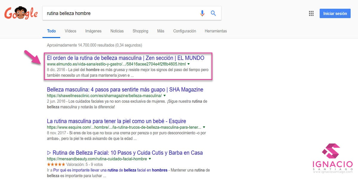Open Rutina de Belleza Facial: 10 Pasos result
Image resolution: width=358 pixels, height=179 pixels.
[125, 153]
